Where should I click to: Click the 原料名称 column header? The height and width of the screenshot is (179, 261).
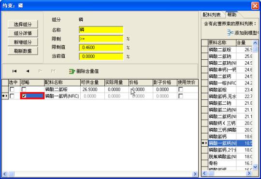[222, 43]
